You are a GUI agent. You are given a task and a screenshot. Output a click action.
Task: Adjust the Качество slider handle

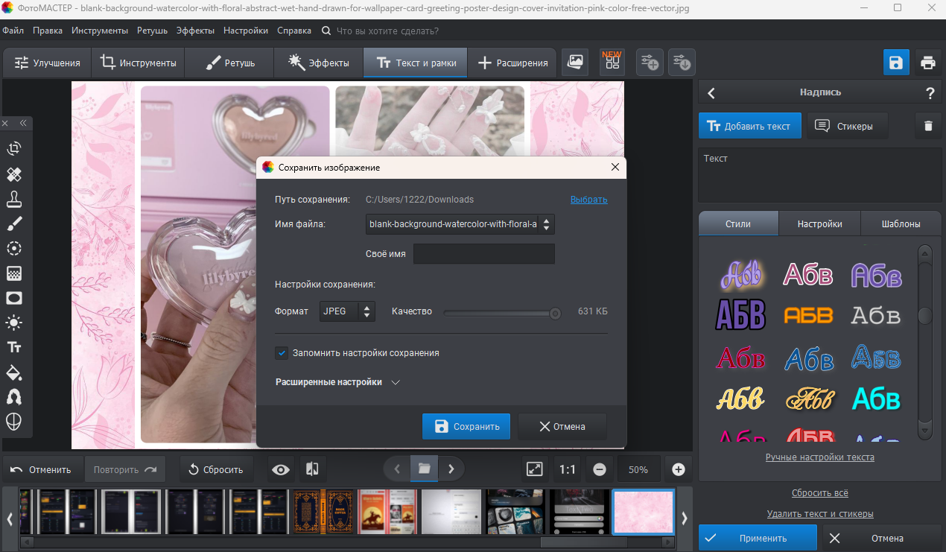[x=555, y=313]
